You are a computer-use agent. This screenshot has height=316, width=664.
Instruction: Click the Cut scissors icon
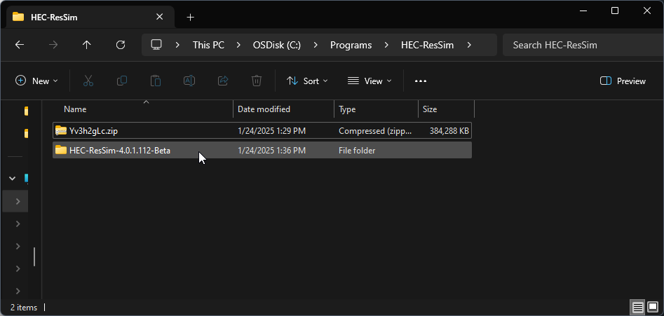[88, 81]
